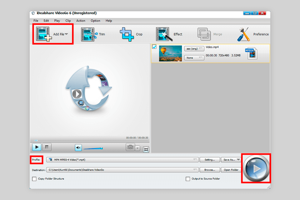
Task: Open the Help menu
Action: pyautogui.click(x=109, y=21)
